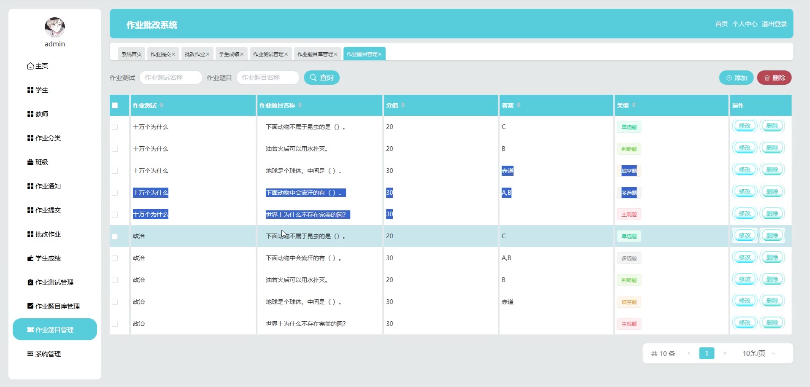This screenshot has height=387, width=810.
Task: Toggle the select-all checkbox in table header
Action: pyautogui.click(x=115, y=105)
